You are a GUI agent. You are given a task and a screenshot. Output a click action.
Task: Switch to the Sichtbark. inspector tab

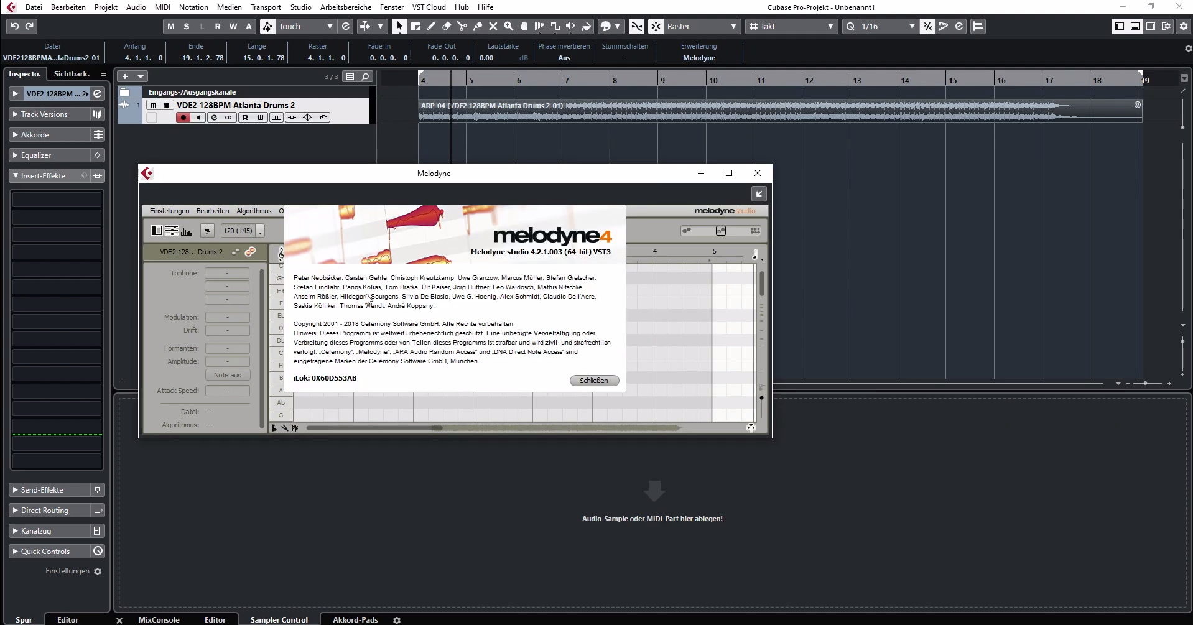(72, 74)
